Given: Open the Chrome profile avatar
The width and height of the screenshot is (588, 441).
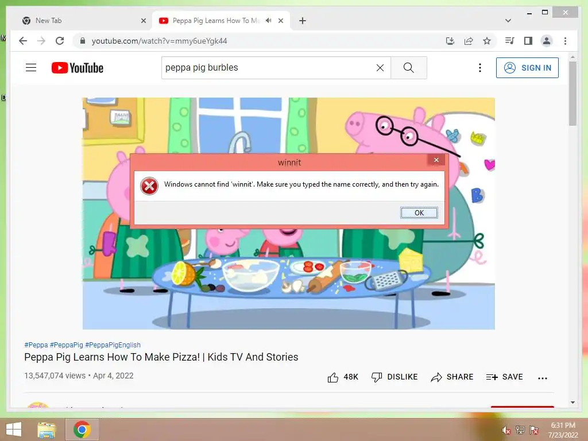Looking at the screenshot, I should [x=547, y=41].
